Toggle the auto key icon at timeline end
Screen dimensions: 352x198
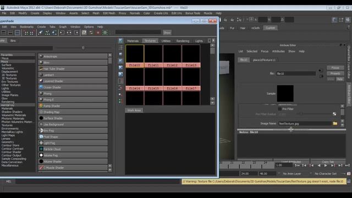tap(349, 174)
